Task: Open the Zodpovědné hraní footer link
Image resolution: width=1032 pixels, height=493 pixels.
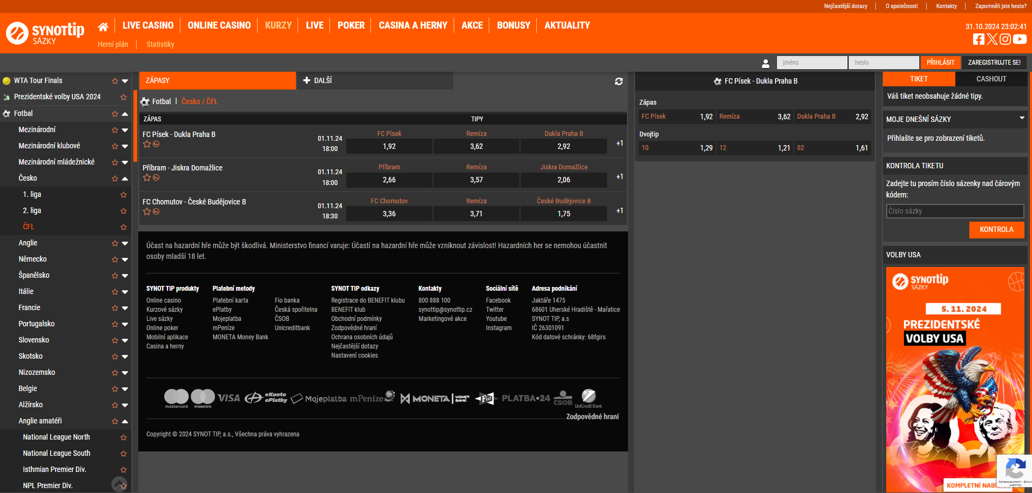Action: click(x=592, y=416)
